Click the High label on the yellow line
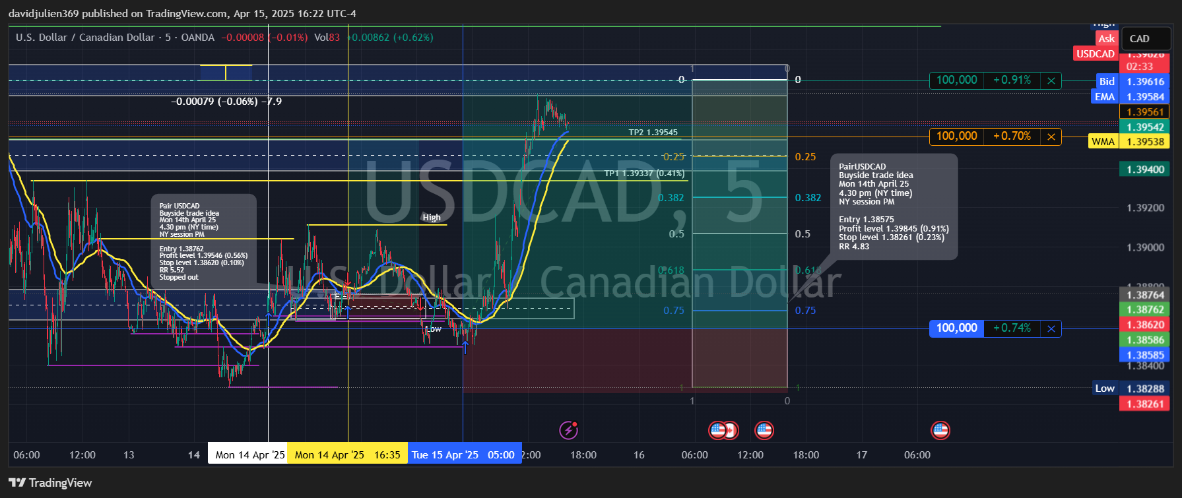The image size is (1182, 498). (x=432, y=218)
